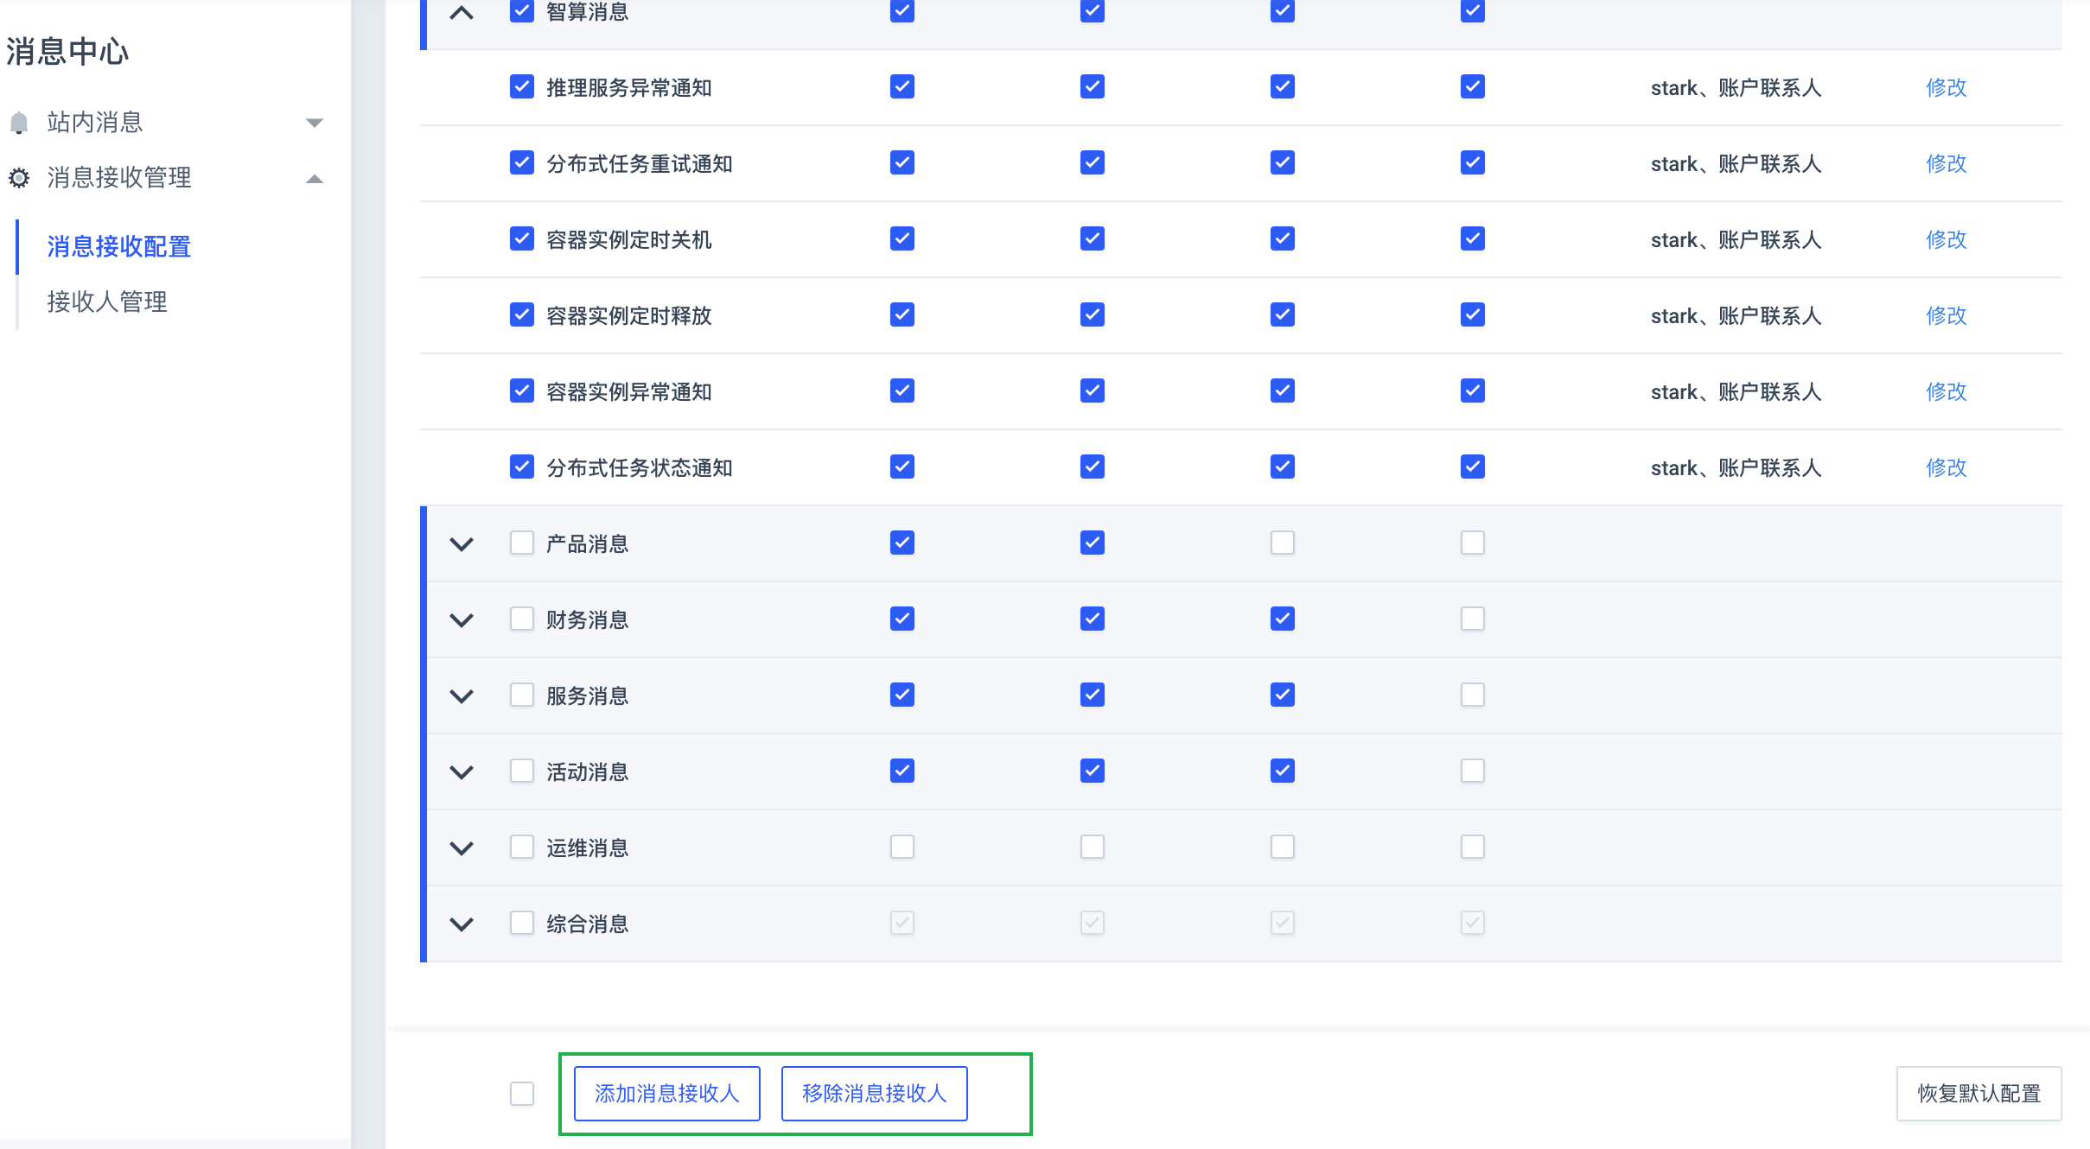Click the 综合消息 label

588,924
